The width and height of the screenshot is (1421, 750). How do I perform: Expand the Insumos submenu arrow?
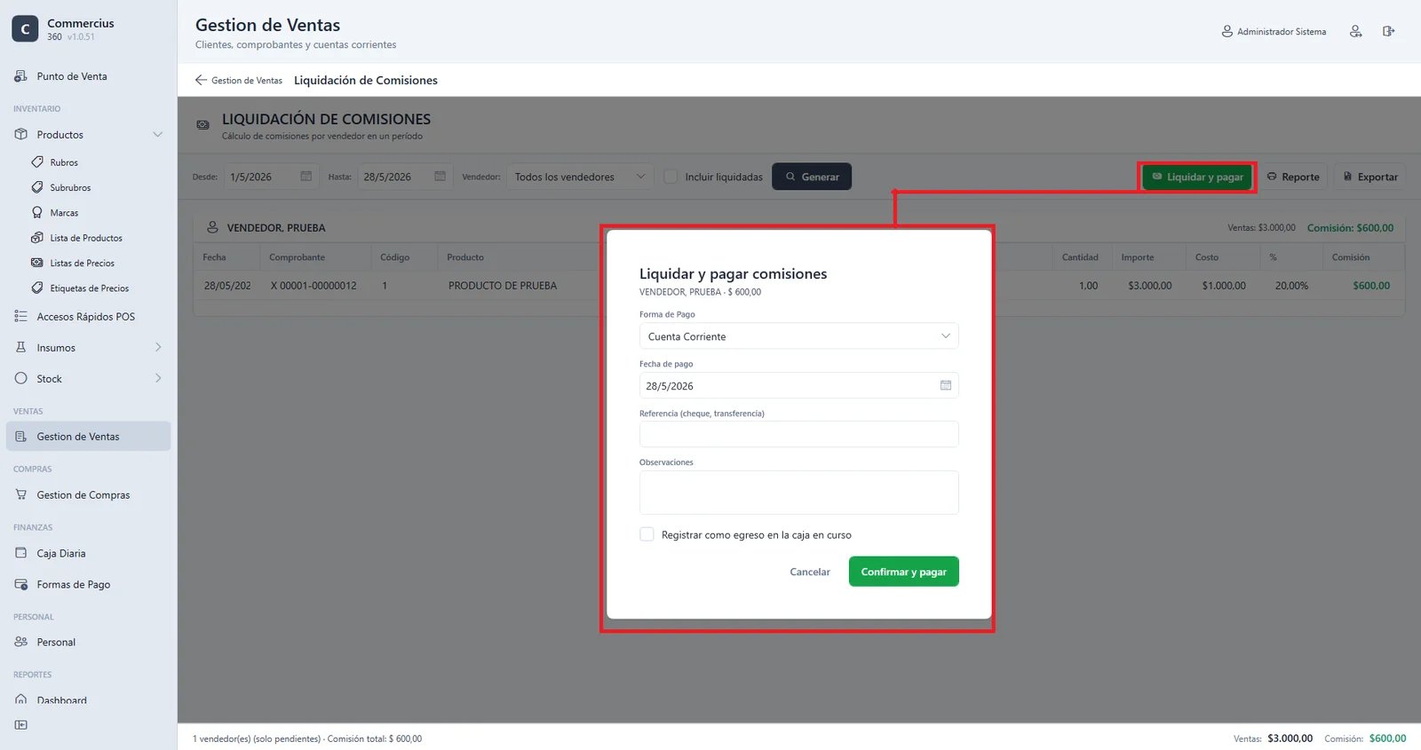click(158, 347)
